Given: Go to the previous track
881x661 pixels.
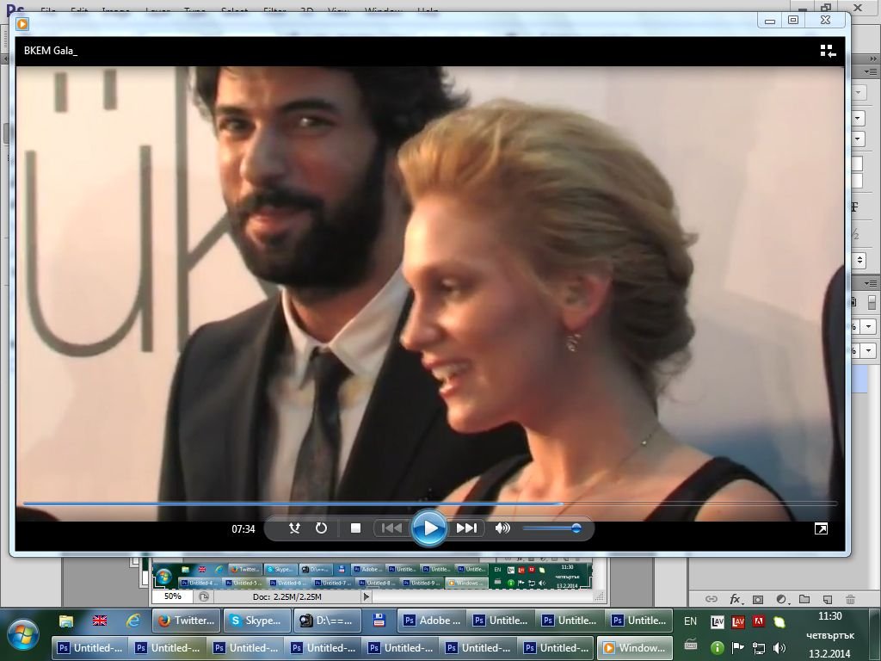Looking at the screenshot, I should pyautogui.click(x=391, y=528).
